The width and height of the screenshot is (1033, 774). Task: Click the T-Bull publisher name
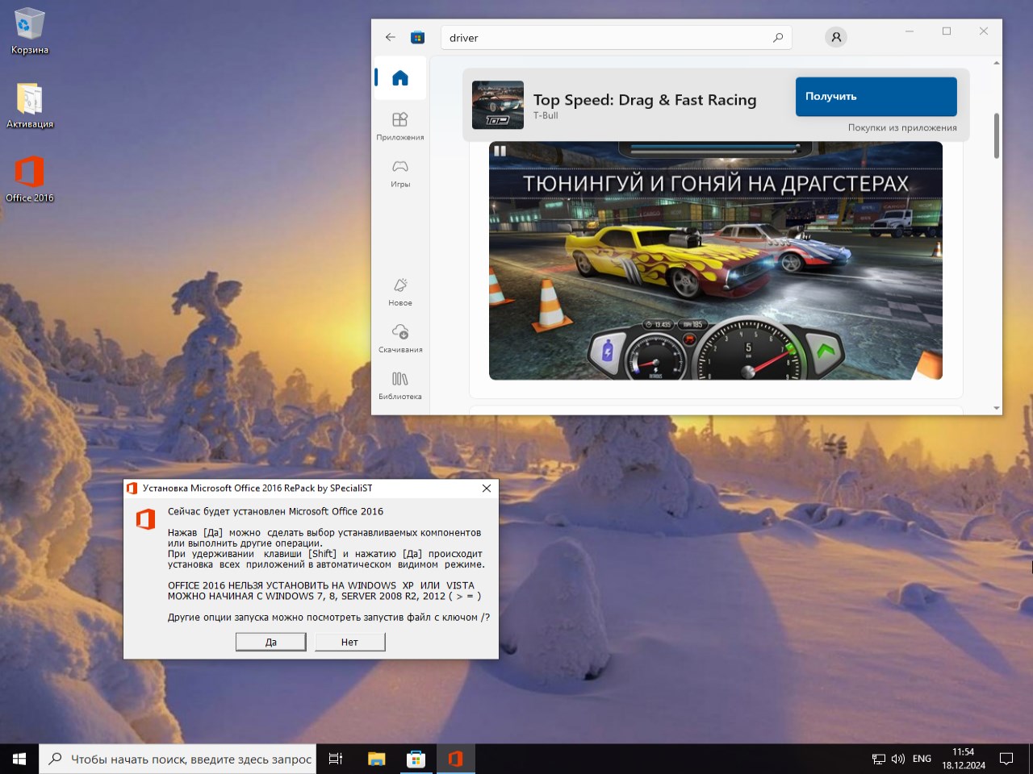click(546, 116)
